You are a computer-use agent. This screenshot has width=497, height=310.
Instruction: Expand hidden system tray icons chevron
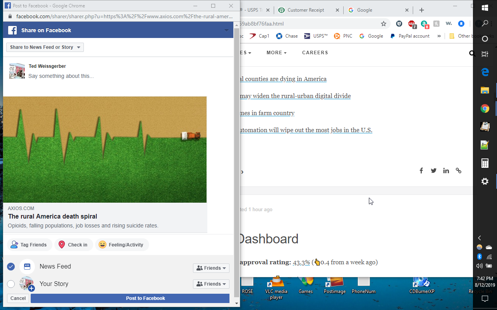pos(480,238)
